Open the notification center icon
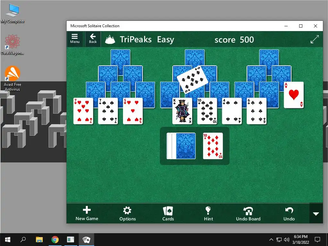This screenshot has width=328, height=246. pos(317,240)
